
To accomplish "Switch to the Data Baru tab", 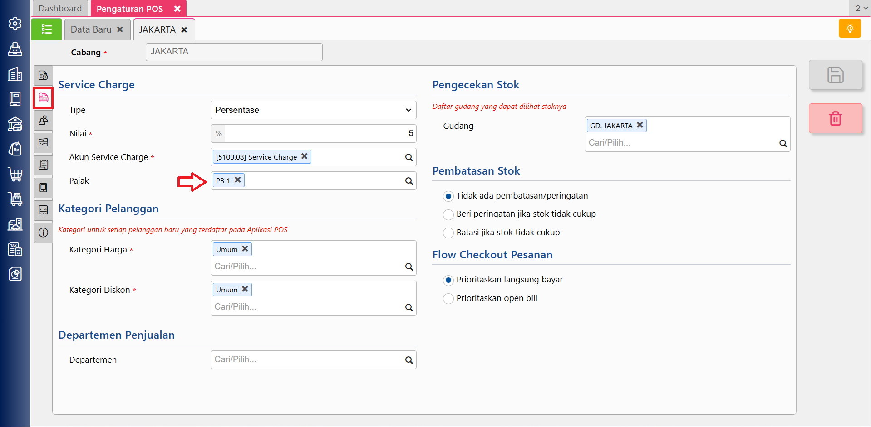I will [x=91, y=29].
